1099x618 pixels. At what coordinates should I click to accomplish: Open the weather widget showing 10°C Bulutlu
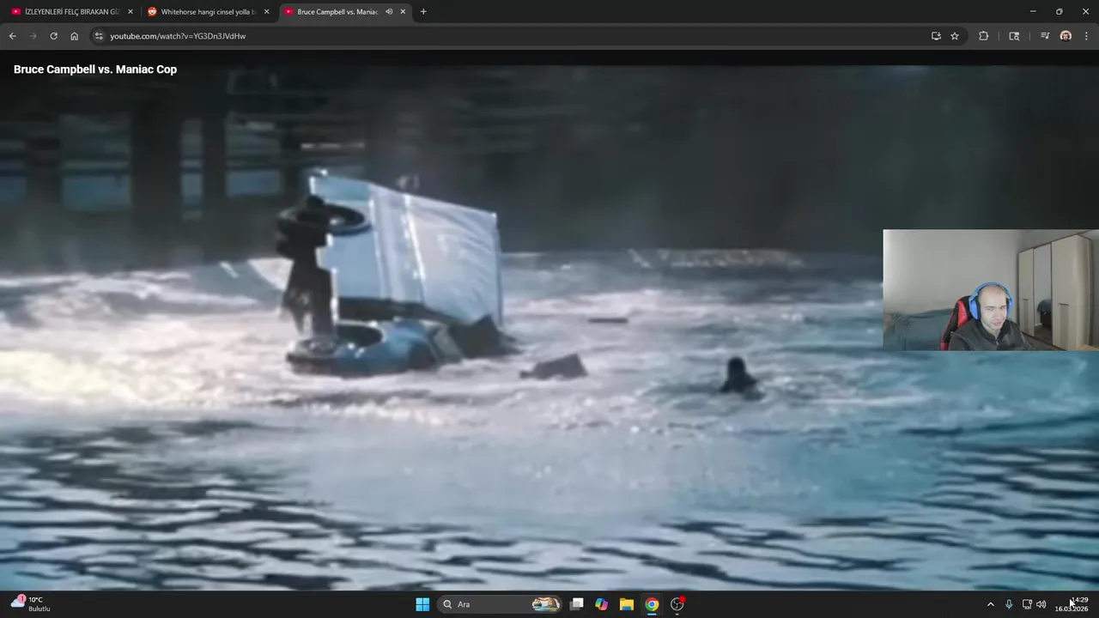(31, 604)
